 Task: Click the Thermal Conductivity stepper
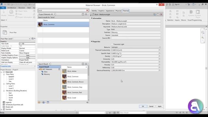pyautogui.click(x=160, y=50)
